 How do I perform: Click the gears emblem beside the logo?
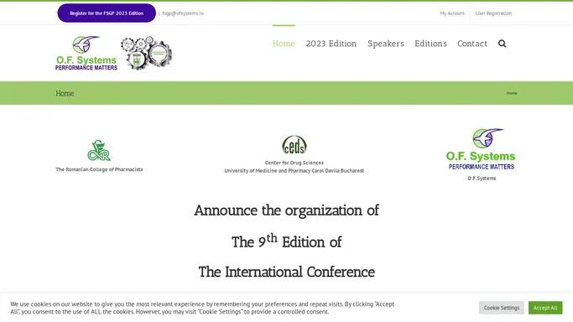click(146, 53)
